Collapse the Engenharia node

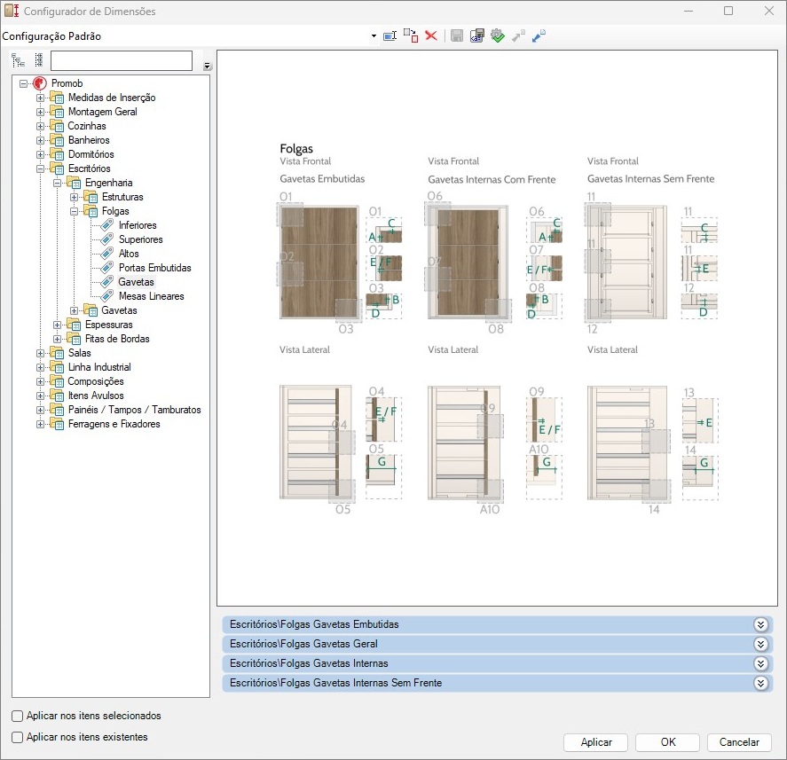pyautogui.click(x=57, y=183)
